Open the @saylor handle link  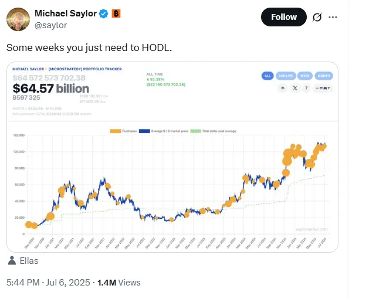[51, 25]
